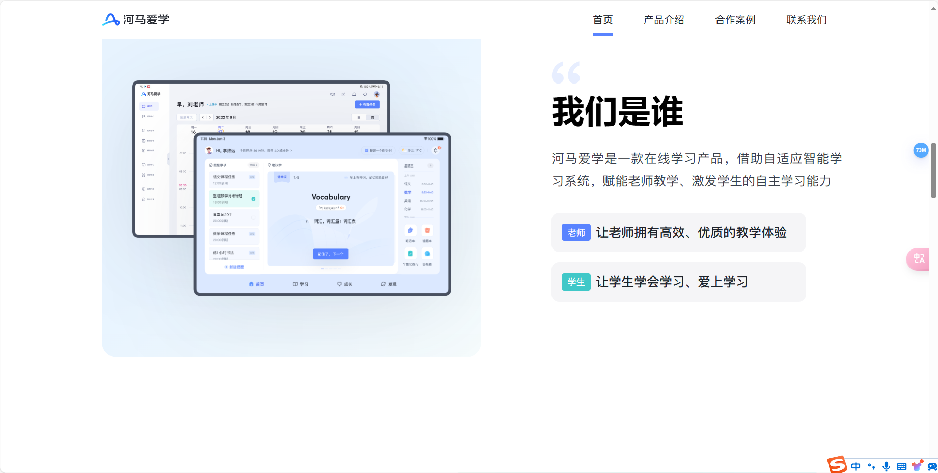This screenshot has height=473, width=938.
Task: Open the 笔记本 notebook icon
Action: 410,231
